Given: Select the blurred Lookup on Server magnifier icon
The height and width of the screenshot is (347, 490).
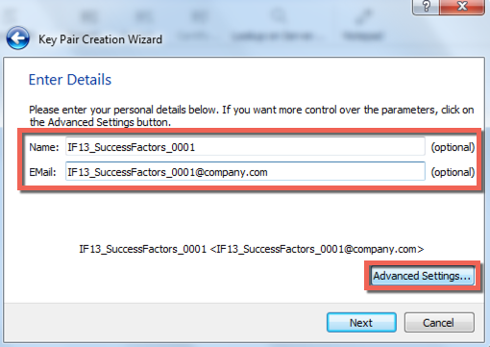Looking at the screenshot, I should pos(278,16).
